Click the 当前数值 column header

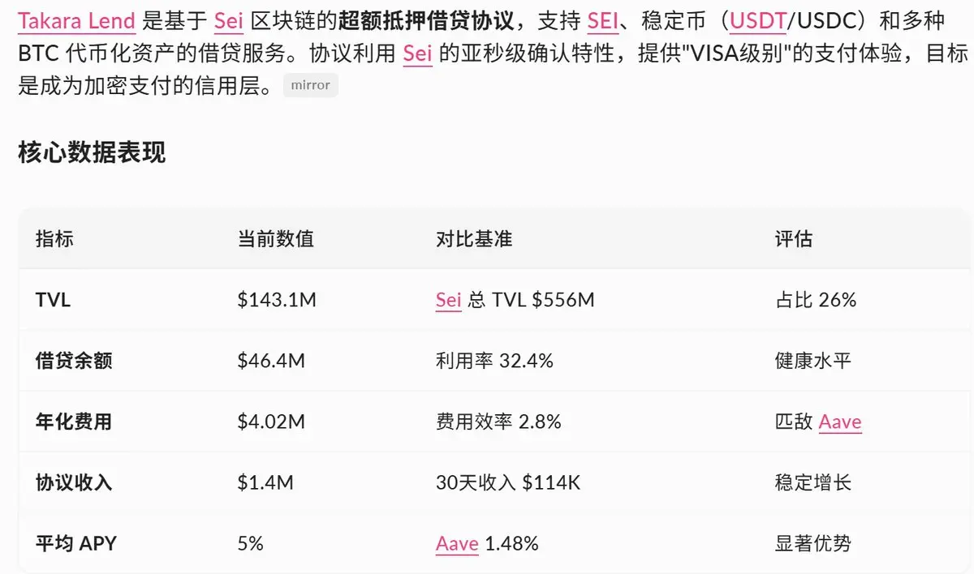coord(275,239)
